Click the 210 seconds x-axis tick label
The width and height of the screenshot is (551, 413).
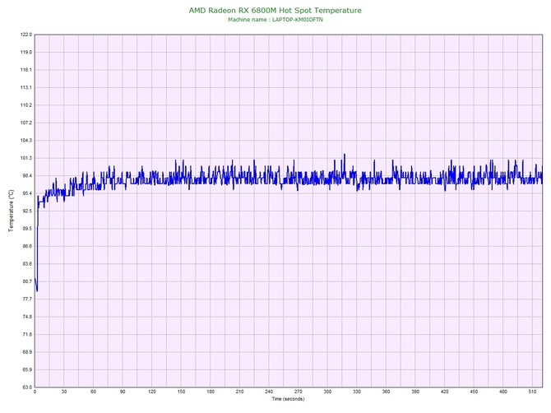coord(239,392)
